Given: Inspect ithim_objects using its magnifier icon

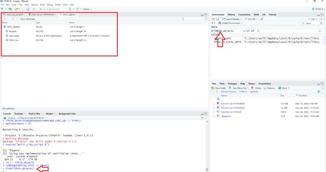Looking at the screenshot, I should click(320, 31).
